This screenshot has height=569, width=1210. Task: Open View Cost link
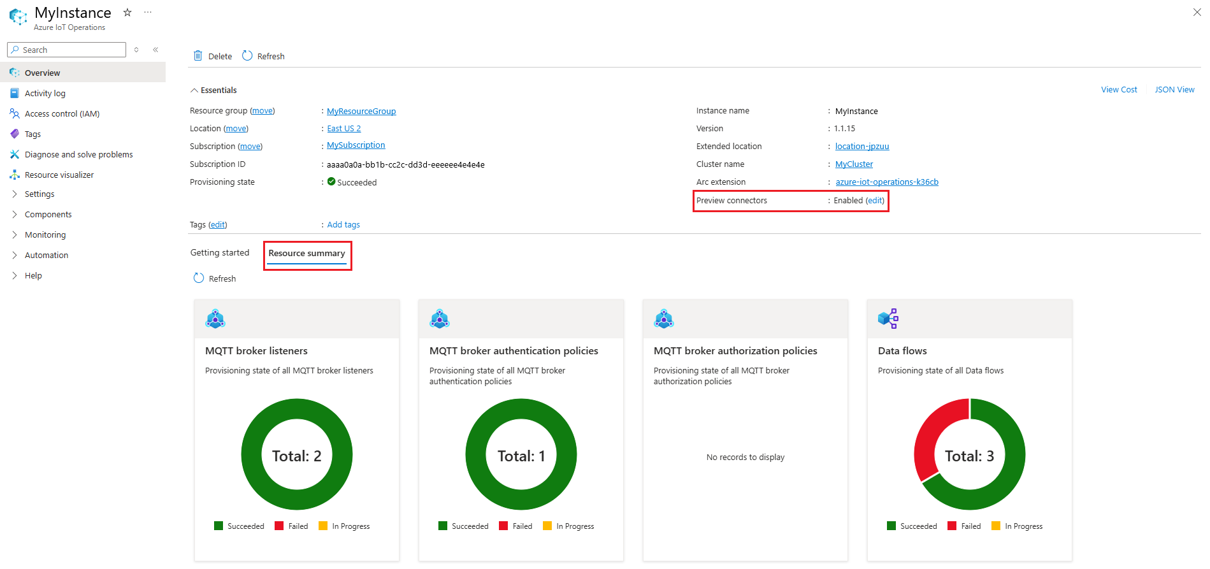(1119, 89)
